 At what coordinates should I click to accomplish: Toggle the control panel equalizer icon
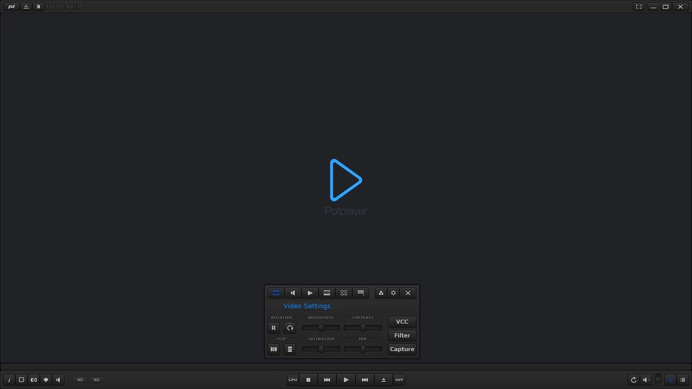pos(670,380)
